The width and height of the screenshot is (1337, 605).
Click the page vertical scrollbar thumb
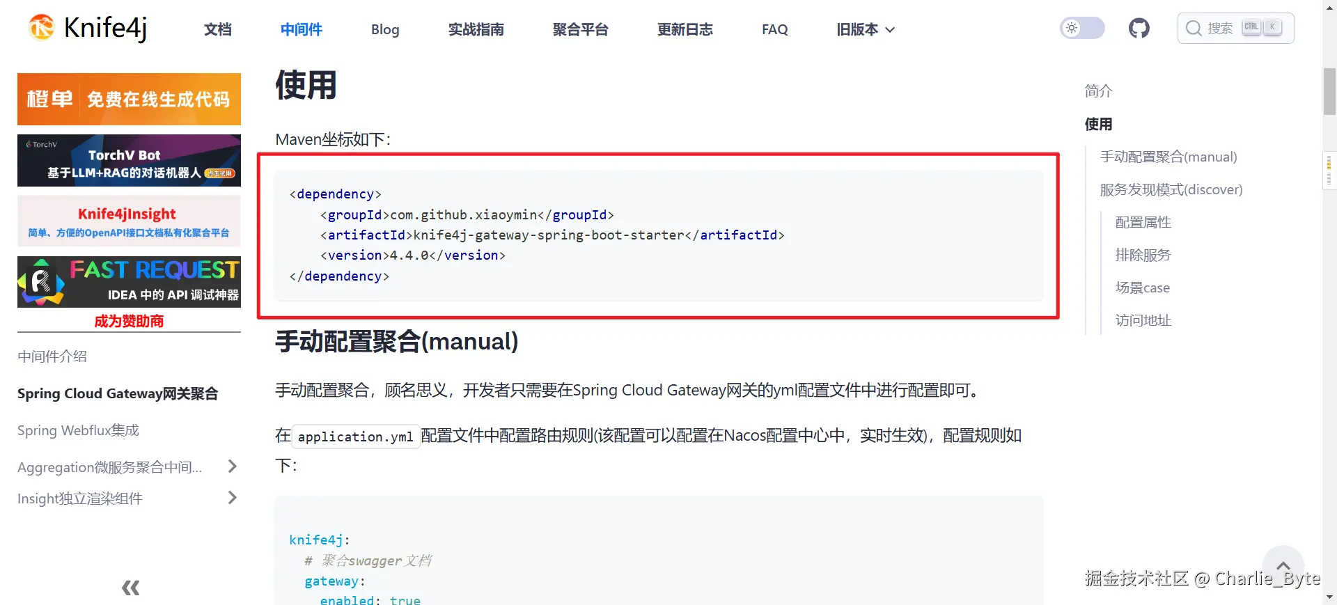[1329, 91]
